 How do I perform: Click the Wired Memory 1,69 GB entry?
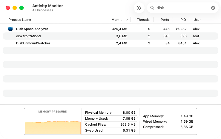pos(168,121)
